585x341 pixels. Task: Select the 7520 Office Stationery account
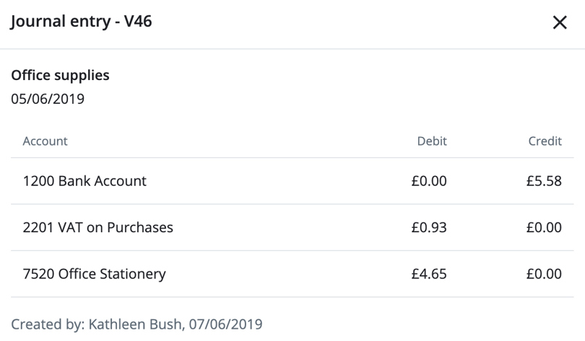pos(94,274)
